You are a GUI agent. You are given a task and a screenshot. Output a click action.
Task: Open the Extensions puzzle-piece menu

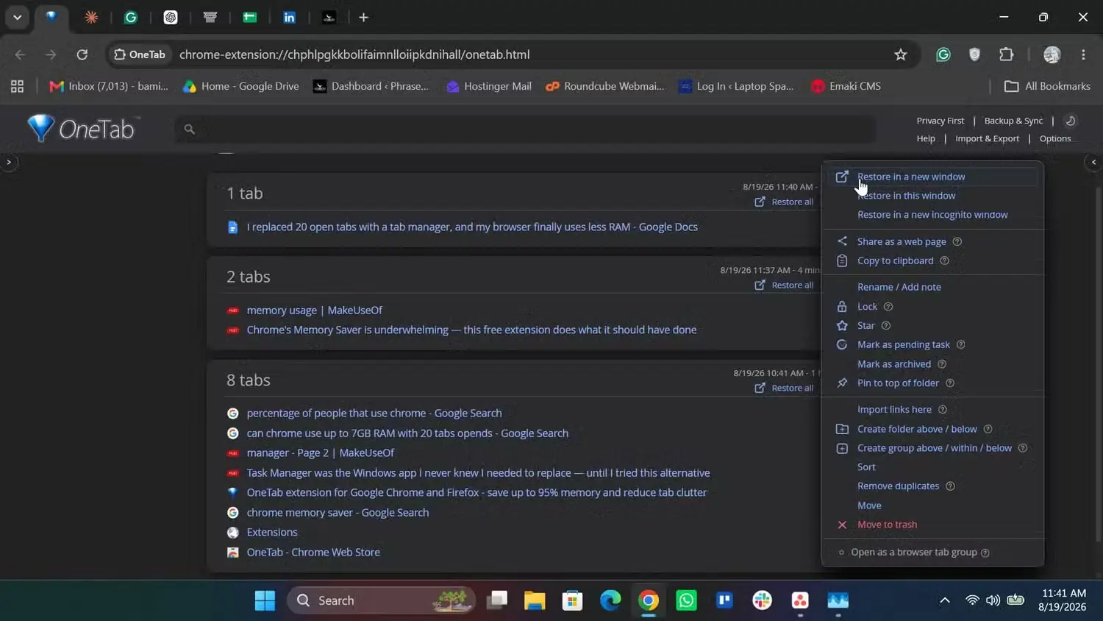1007,54
